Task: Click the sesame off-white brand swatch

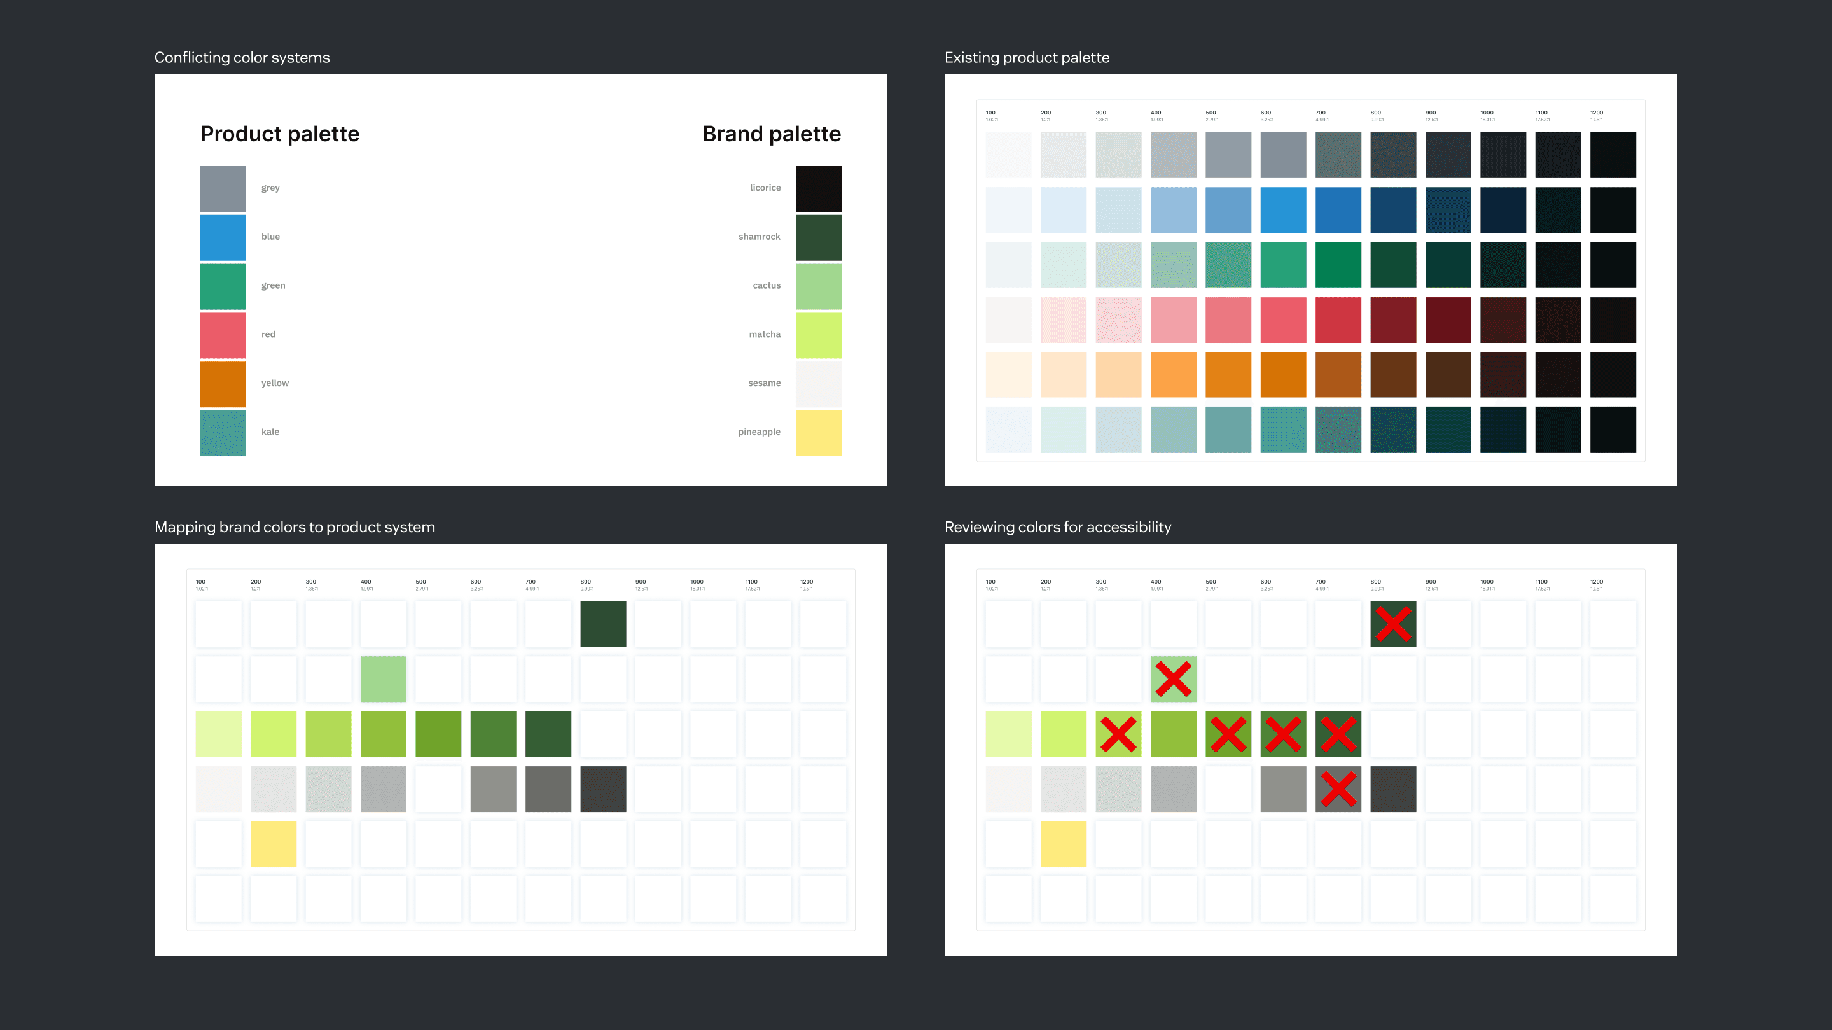Action: 818,384
